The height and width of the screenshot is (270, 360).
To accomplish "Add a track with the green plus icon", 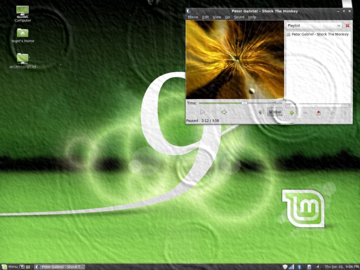I will pyautogui.click(x=291, y=112).
